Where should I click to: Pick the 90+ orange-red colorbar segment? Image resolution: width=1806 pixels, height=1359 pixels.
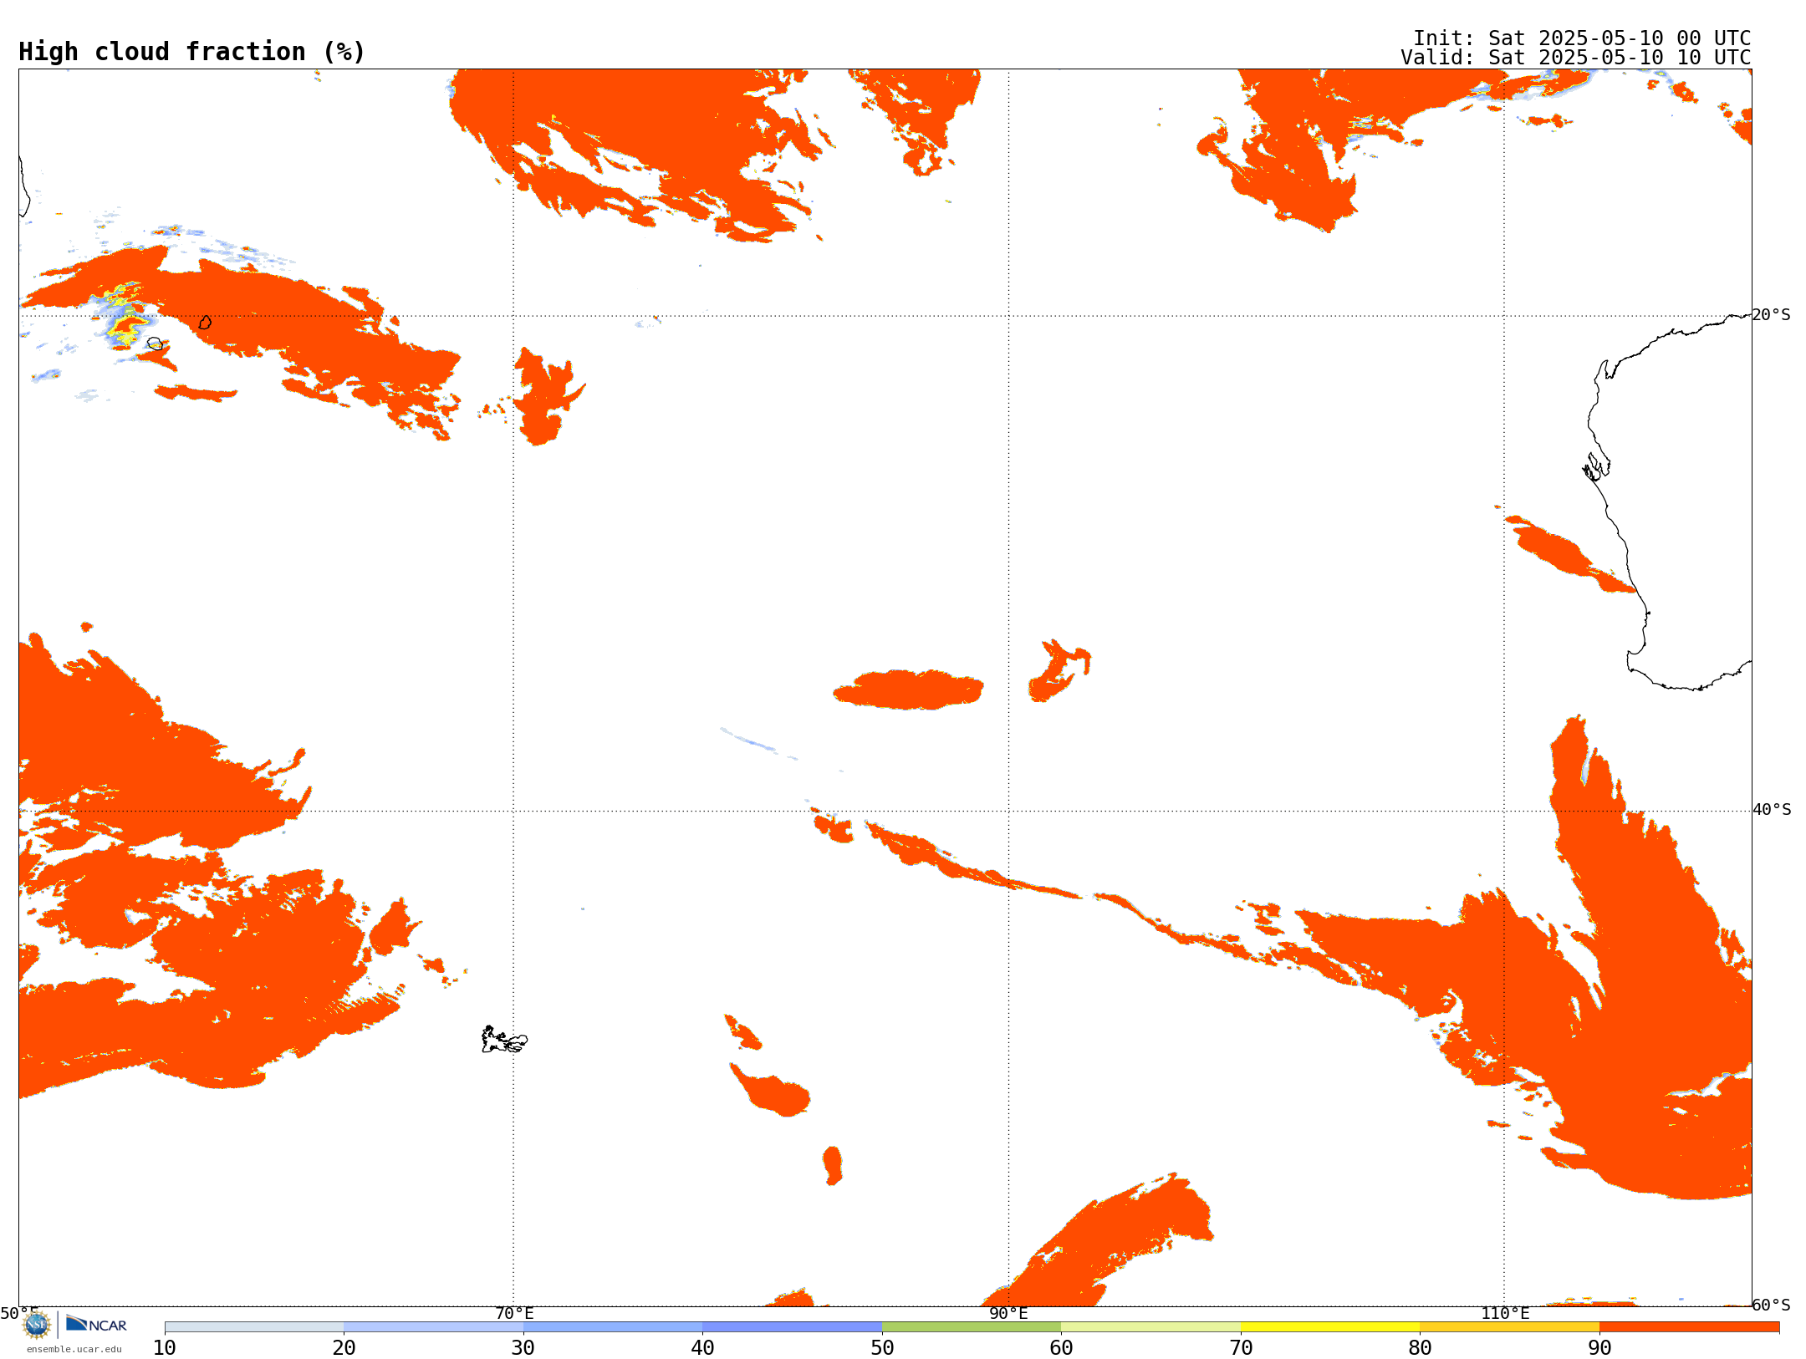tap(1689, 1327)
